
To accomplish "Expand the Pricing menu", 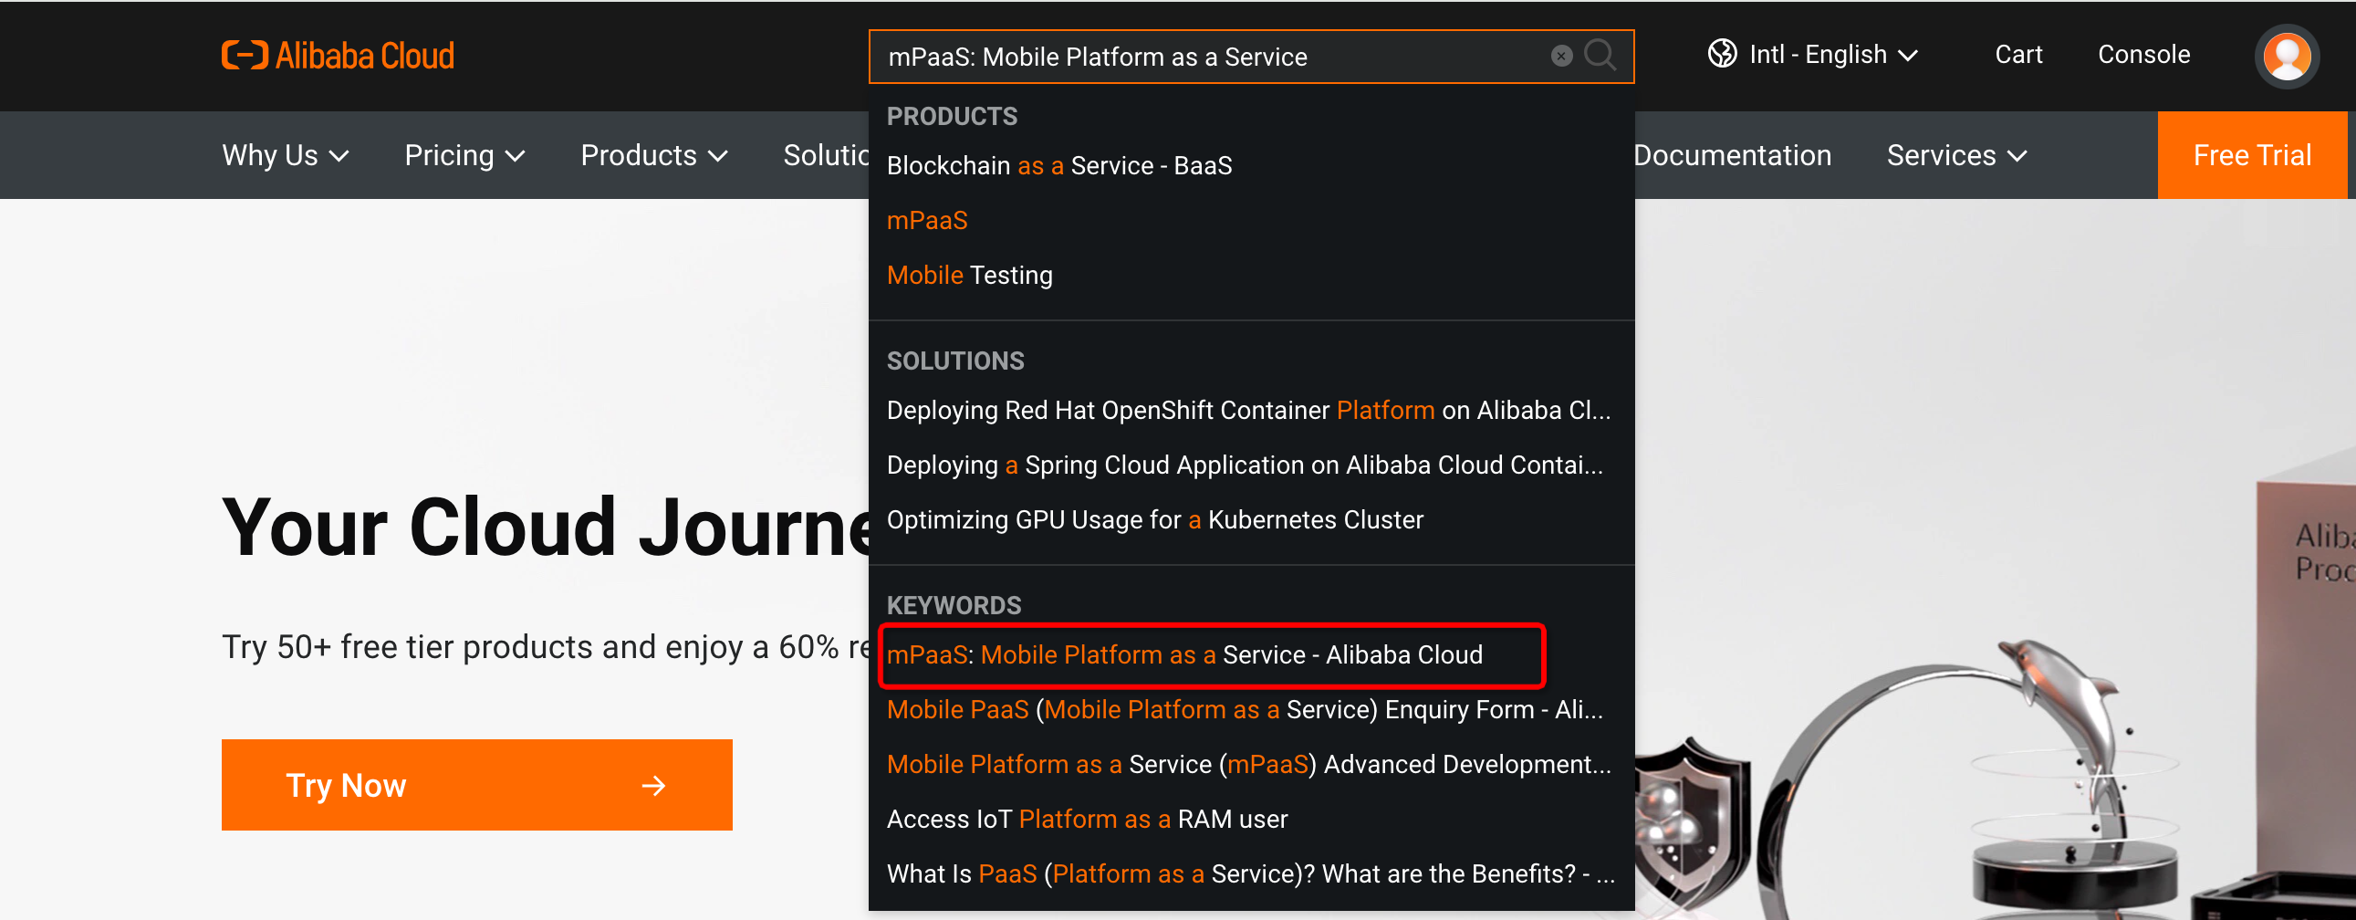I will [464, 155].
